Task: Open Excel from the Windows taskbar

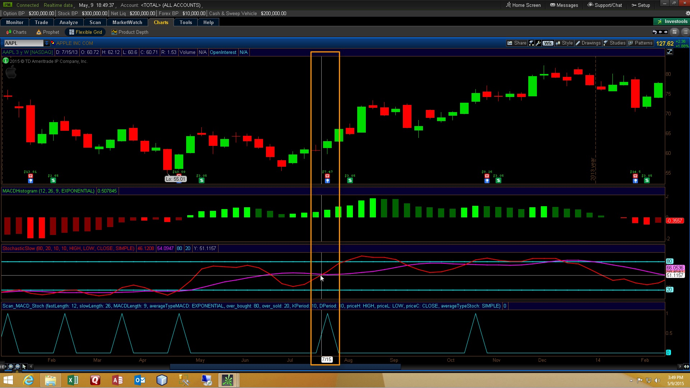Action: [x=73, y=380]
